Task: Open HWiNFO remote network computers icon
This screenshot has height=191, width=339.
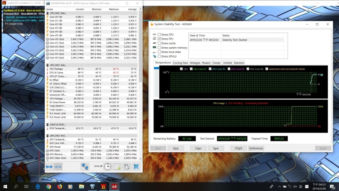Action: click(x=85, y=166)
